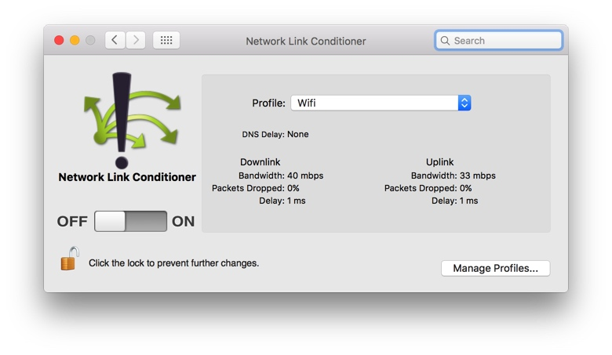Click Downlink Packets Dropped 0% value
The height and width of the screenshot is (355, 612).
point(293,188)
